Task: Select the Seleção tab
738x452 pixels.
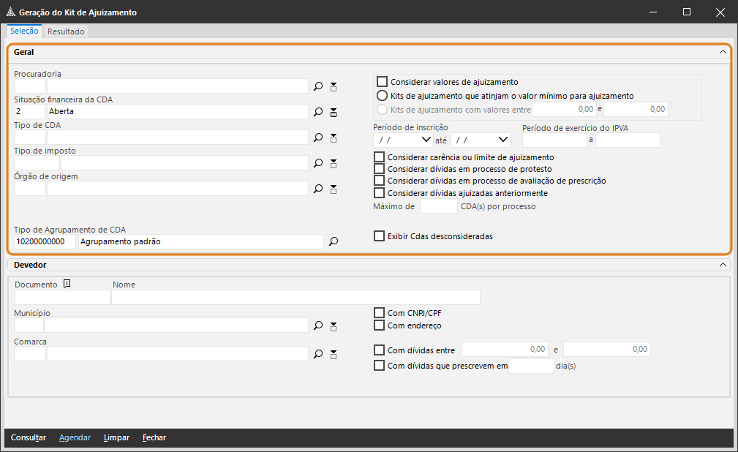Action: [25, 31]
